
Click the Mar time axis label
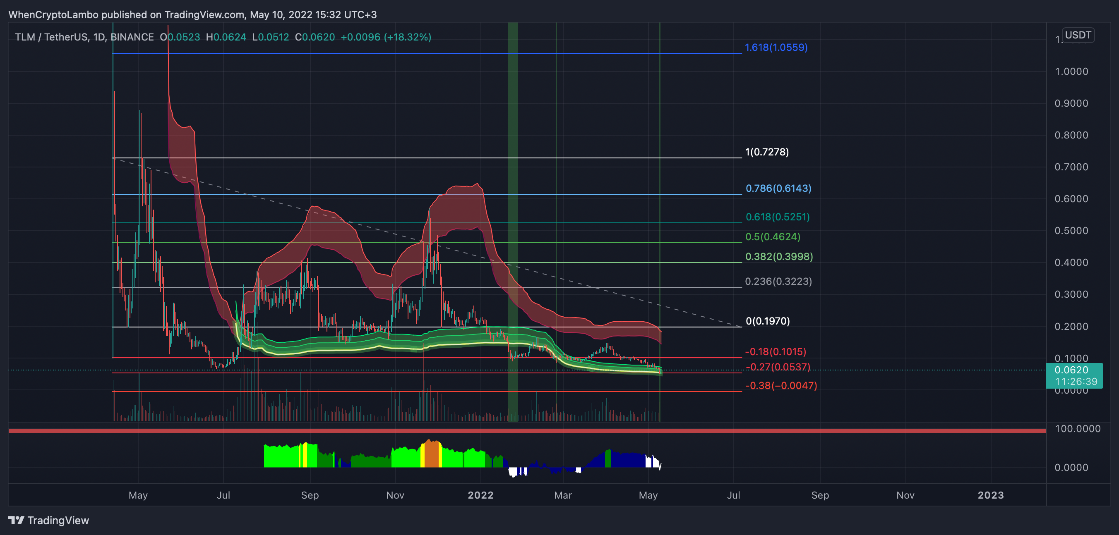click(x=562, y=495)
